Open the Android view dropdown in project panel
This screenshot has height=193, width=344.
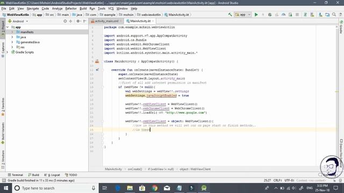[x=18, y=21]
